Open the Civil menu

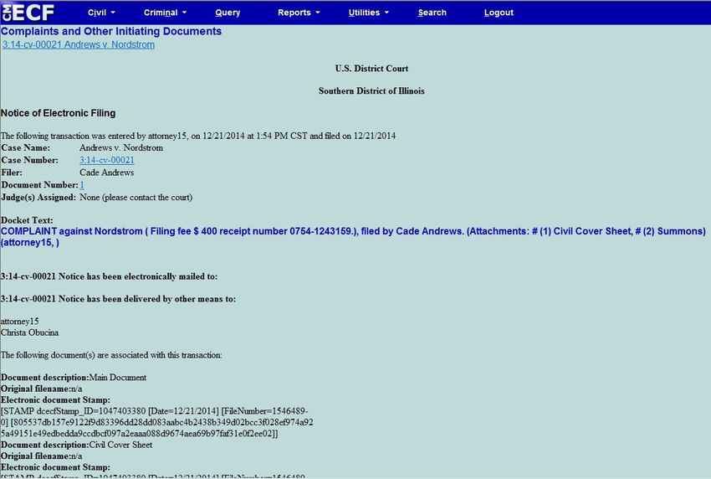point(96,13)
